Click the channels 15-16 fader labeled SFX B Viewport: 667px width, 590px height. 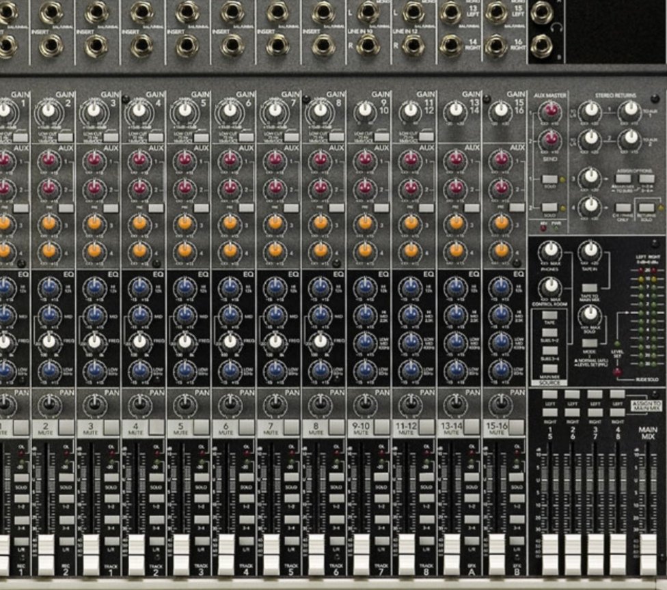(497, 554)
